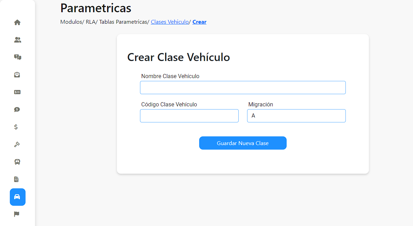413x226 pixels.
Task: Open the gavel hammer sidebar icon
Action: point(17,144)
